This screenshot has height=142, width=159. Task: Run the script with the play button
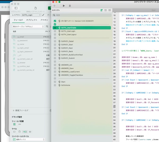[64, 6]
